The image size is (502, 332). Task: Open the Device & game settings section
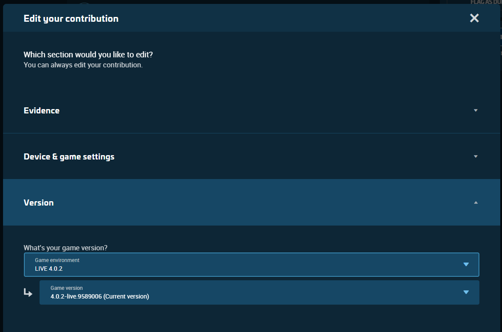[69, 156]
